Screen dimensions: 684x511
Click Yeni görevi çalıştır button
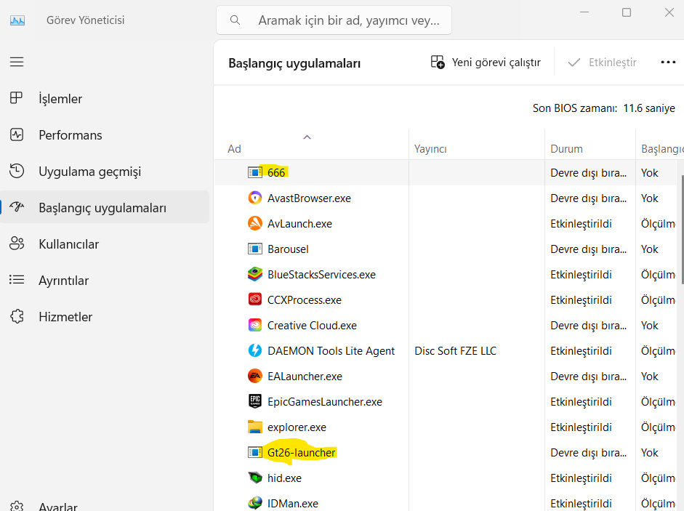coord(486,63)
